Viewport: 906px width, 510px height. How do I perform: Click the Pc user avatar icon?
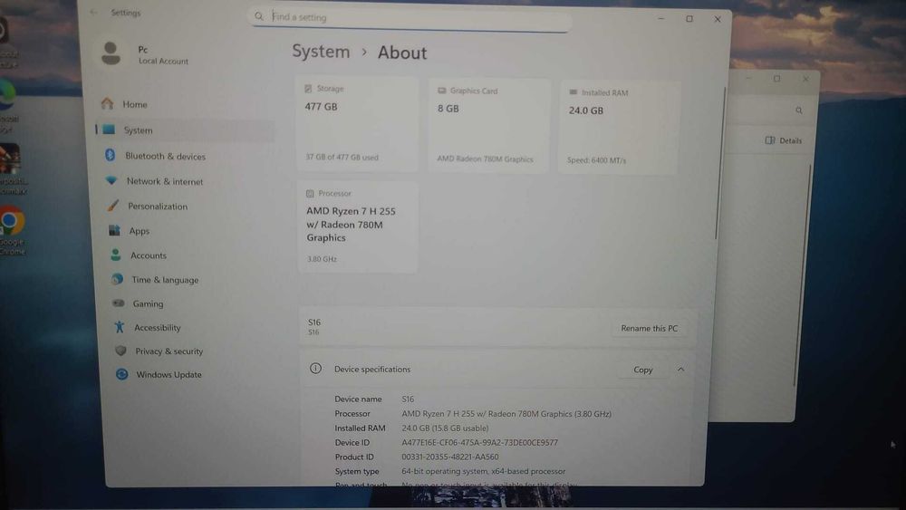pos(111,53)
